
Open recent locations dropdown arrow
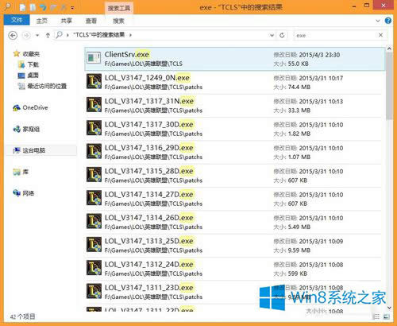(37, 35)
